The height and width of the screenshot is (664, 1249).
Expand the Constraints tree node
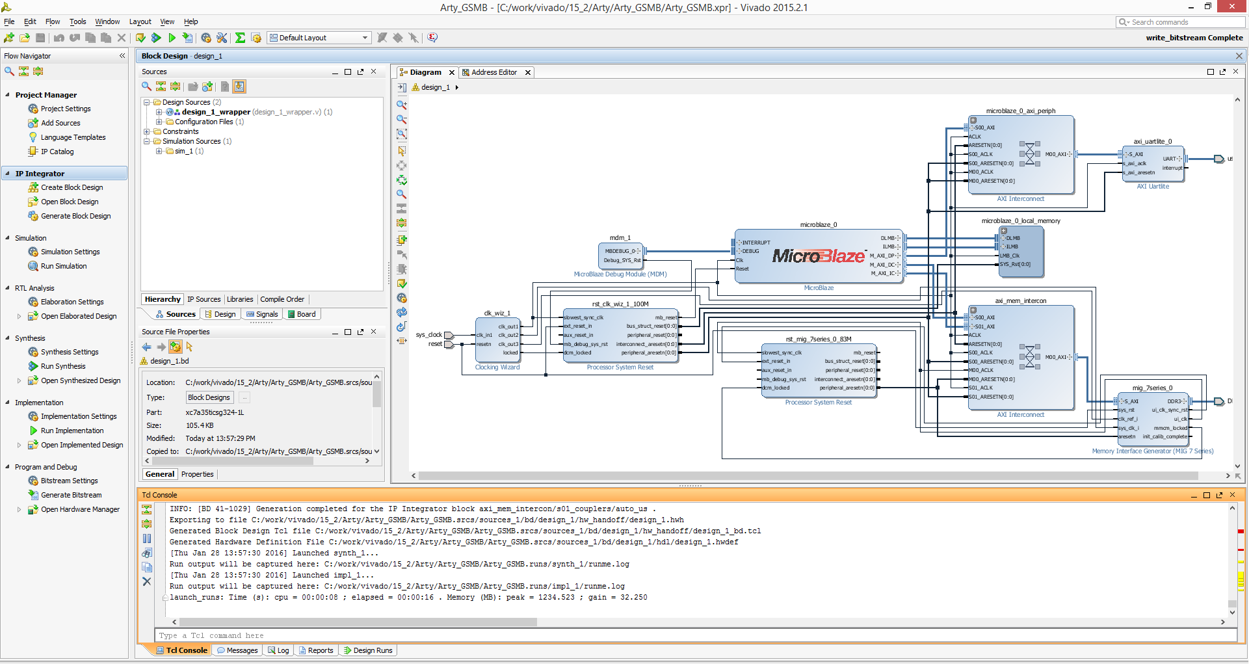tap(147, 131)
